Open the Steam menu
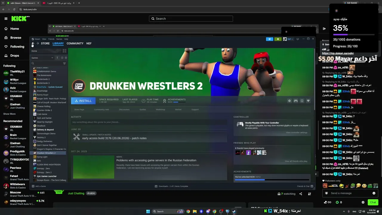 click(x=37, y=39)
